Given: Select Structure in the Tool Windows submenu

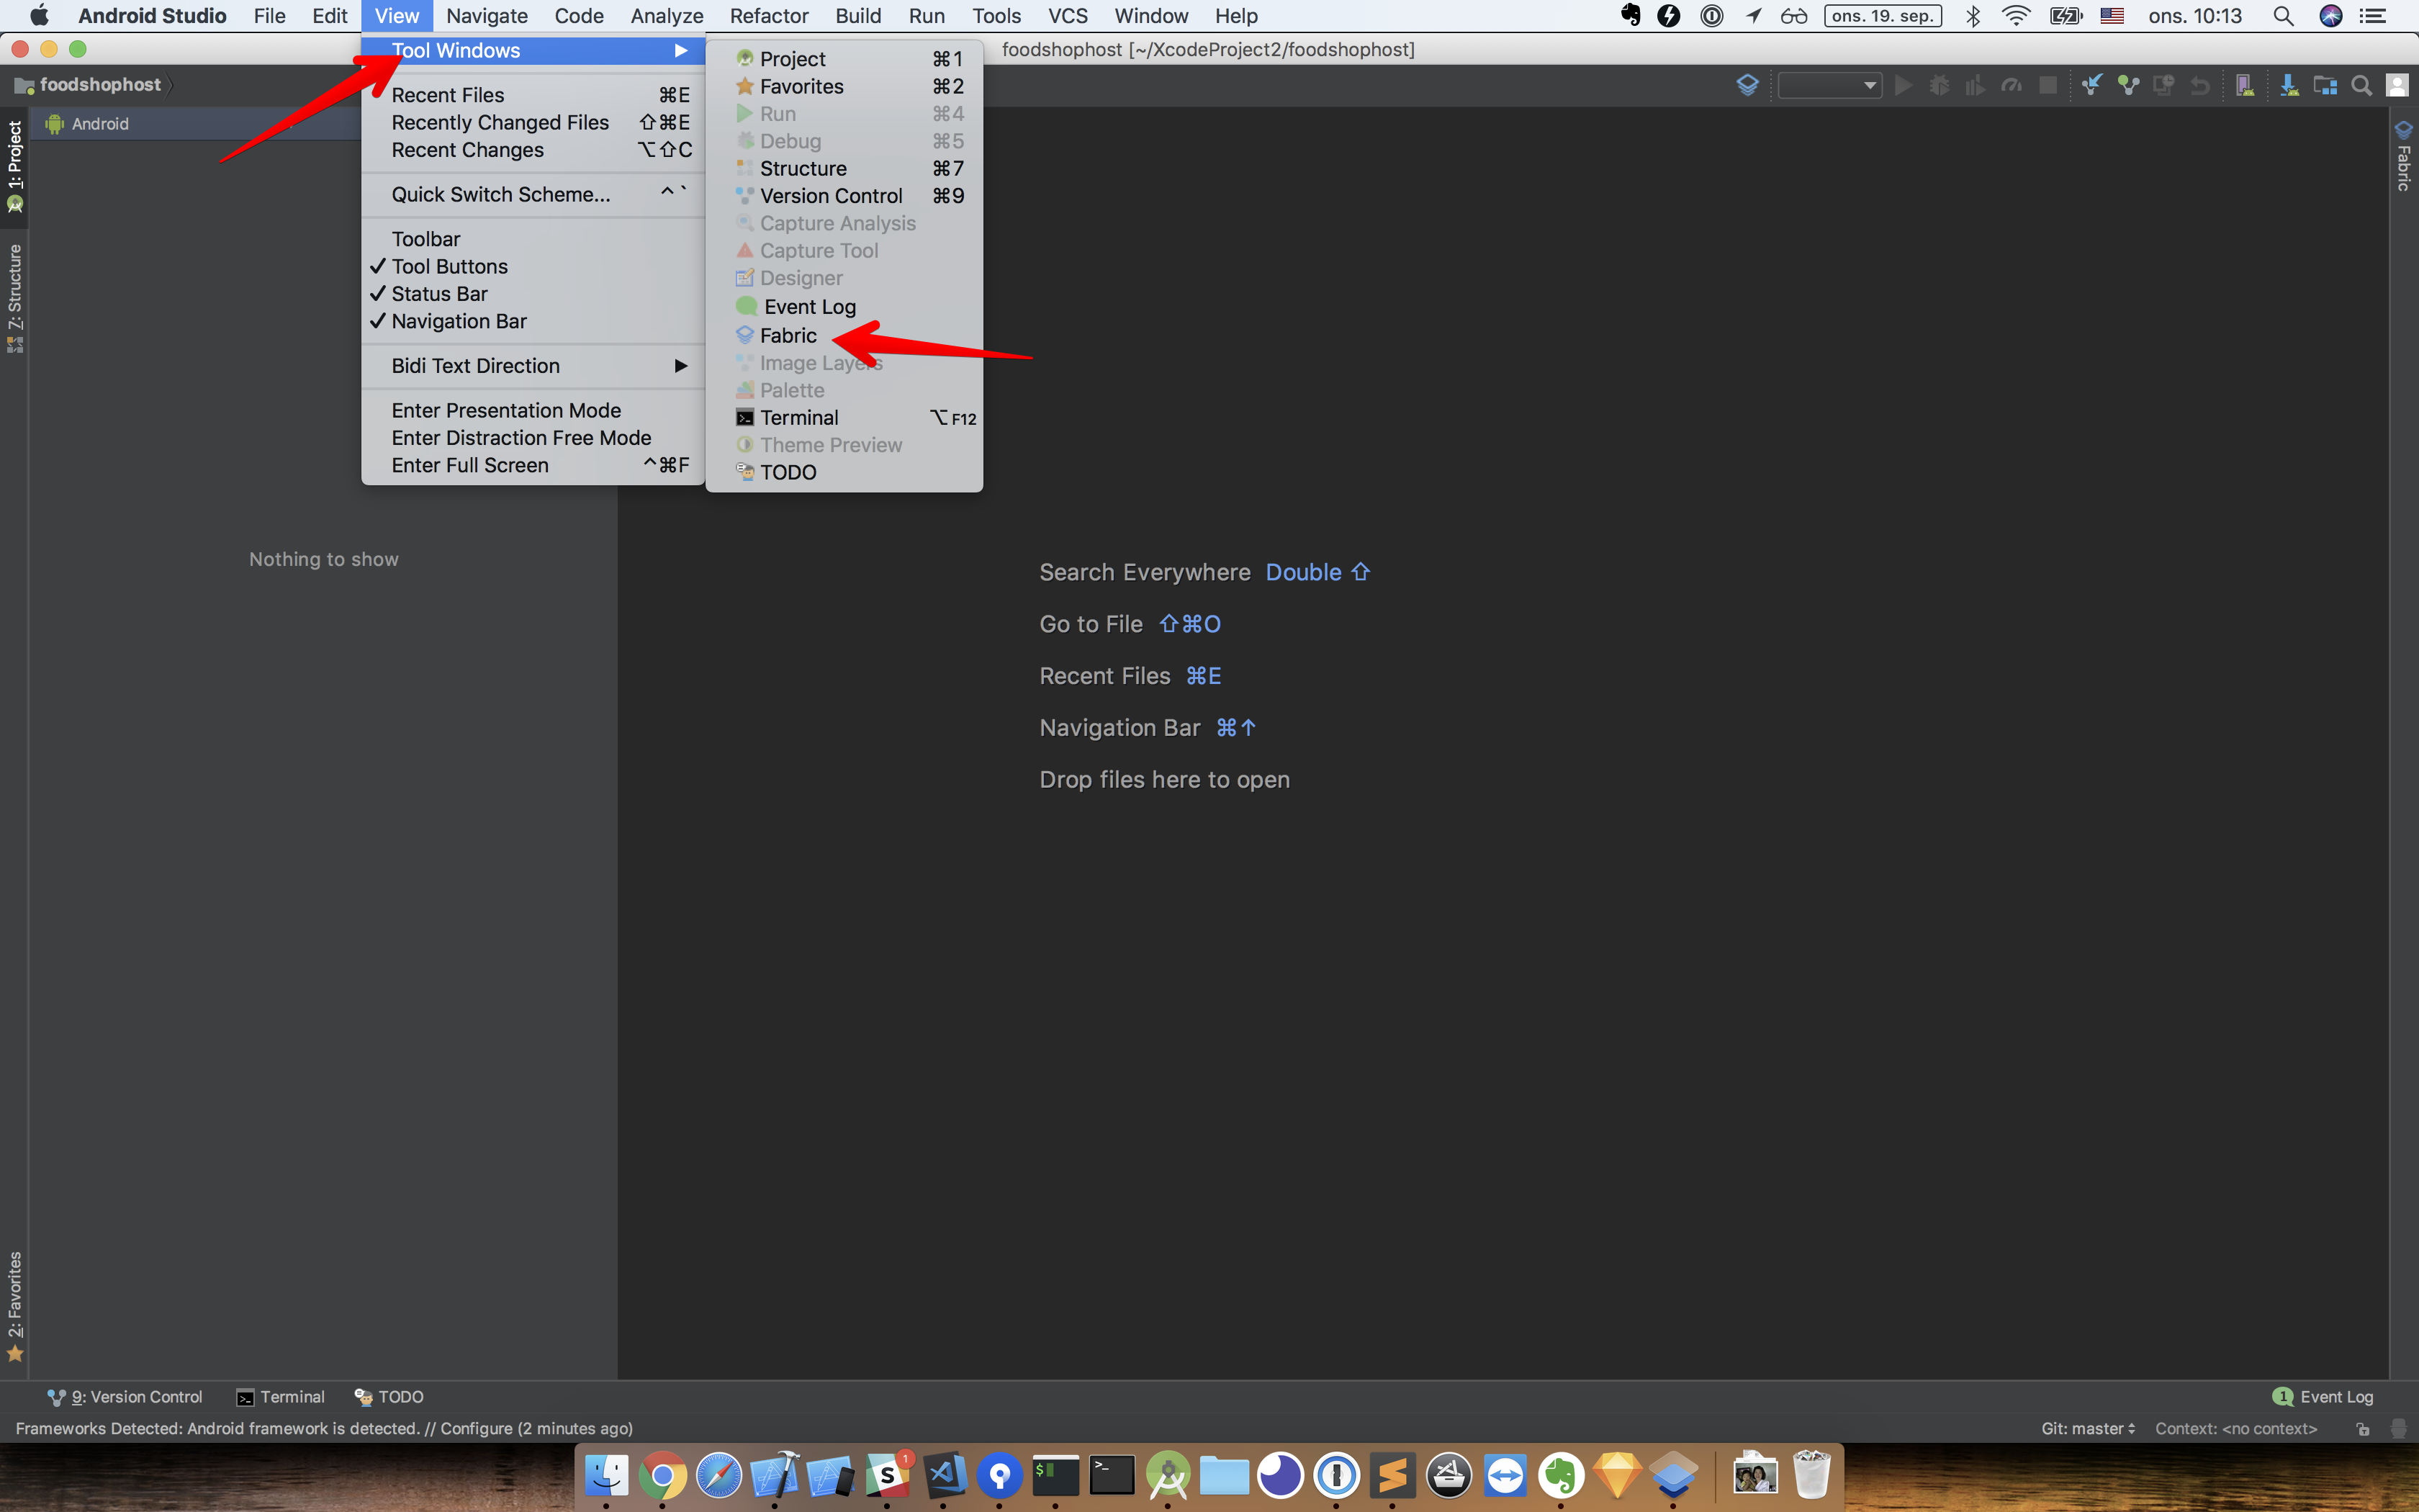Looking at the screenshot, I should pyautogui.click(x=844, y=169).
